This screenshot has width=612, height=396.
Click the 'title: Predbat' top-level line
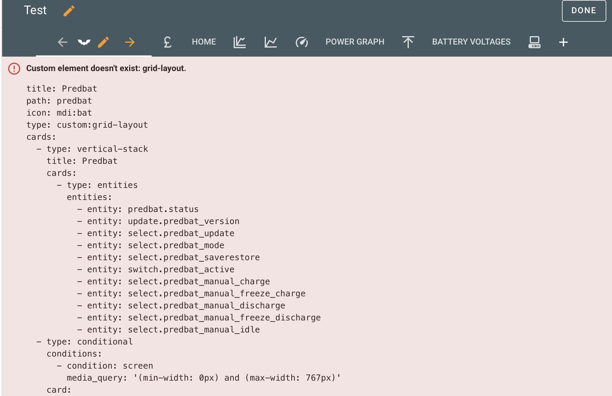tap(62, 89)
